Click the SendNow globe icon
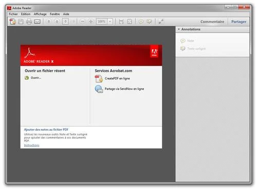Screen dimensions: 257x189 99,89
